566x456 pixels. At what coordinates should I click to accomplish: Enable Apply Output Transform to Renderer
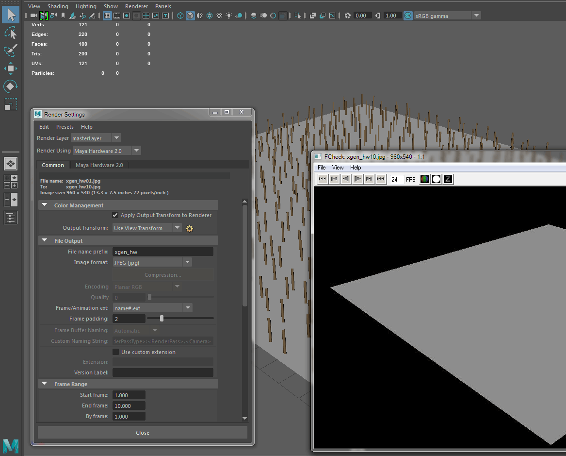[115, 215]
